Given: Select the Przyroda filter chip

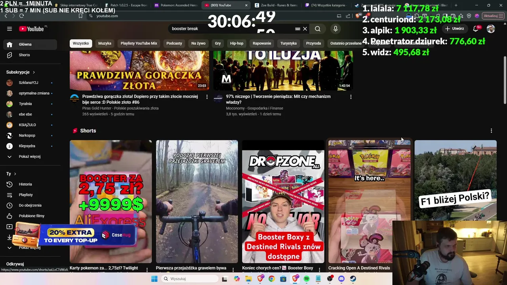Looking at the screenshot, I should (x=313, y=43).
